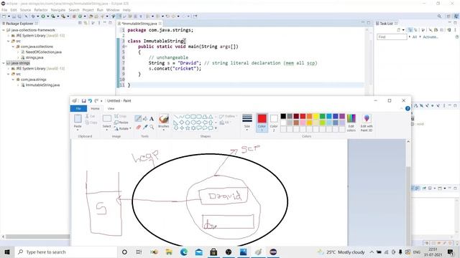Screen dimensions: 460x258
Task: Open Outline dropdown in Shapes group
Action: (x=228, y=116)
